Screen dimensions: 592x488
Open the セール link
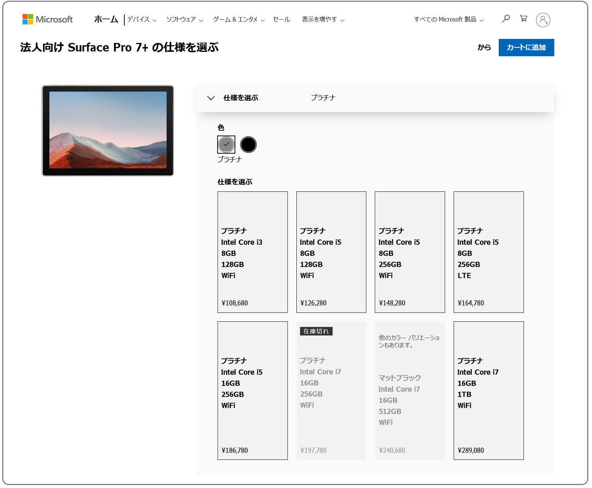point(282,19)
